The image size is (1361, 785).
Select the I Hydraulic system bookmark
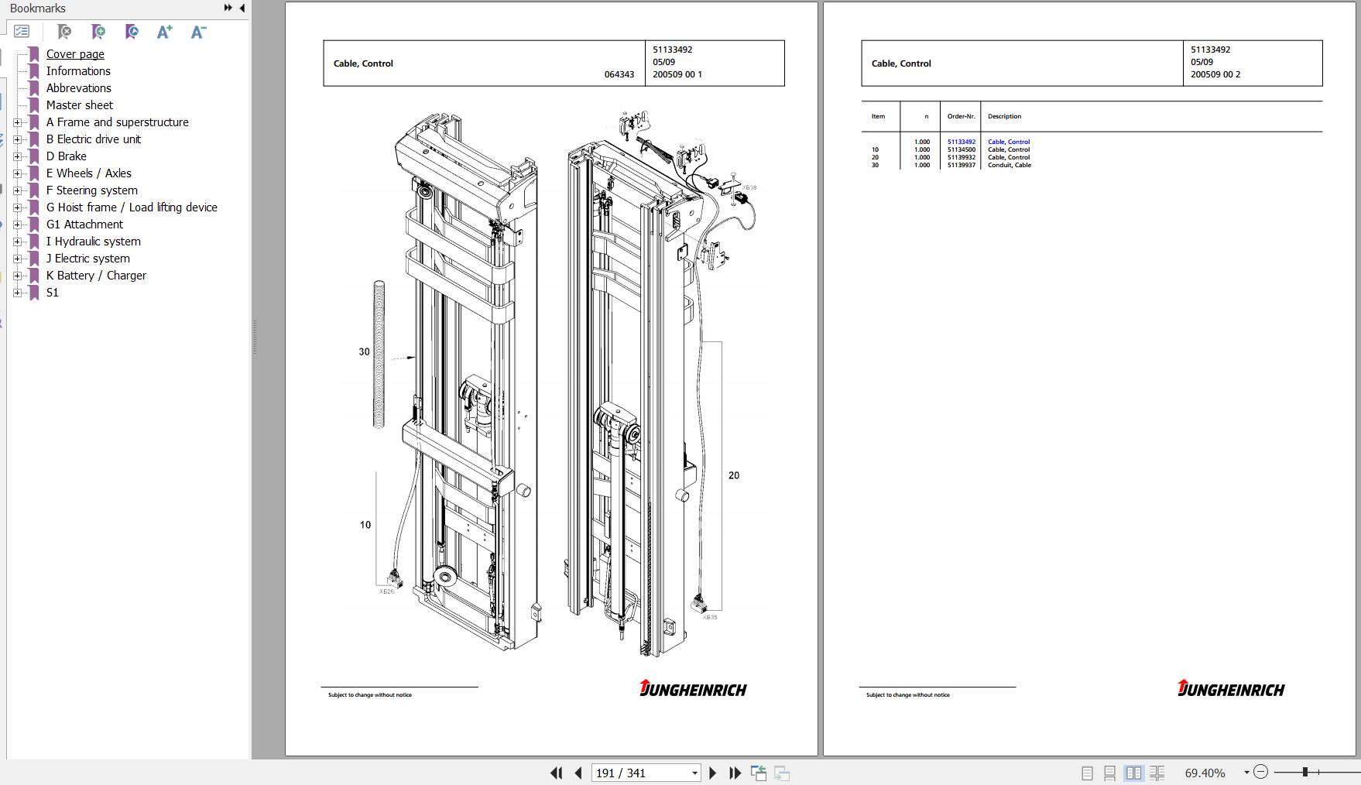(93, 242)
